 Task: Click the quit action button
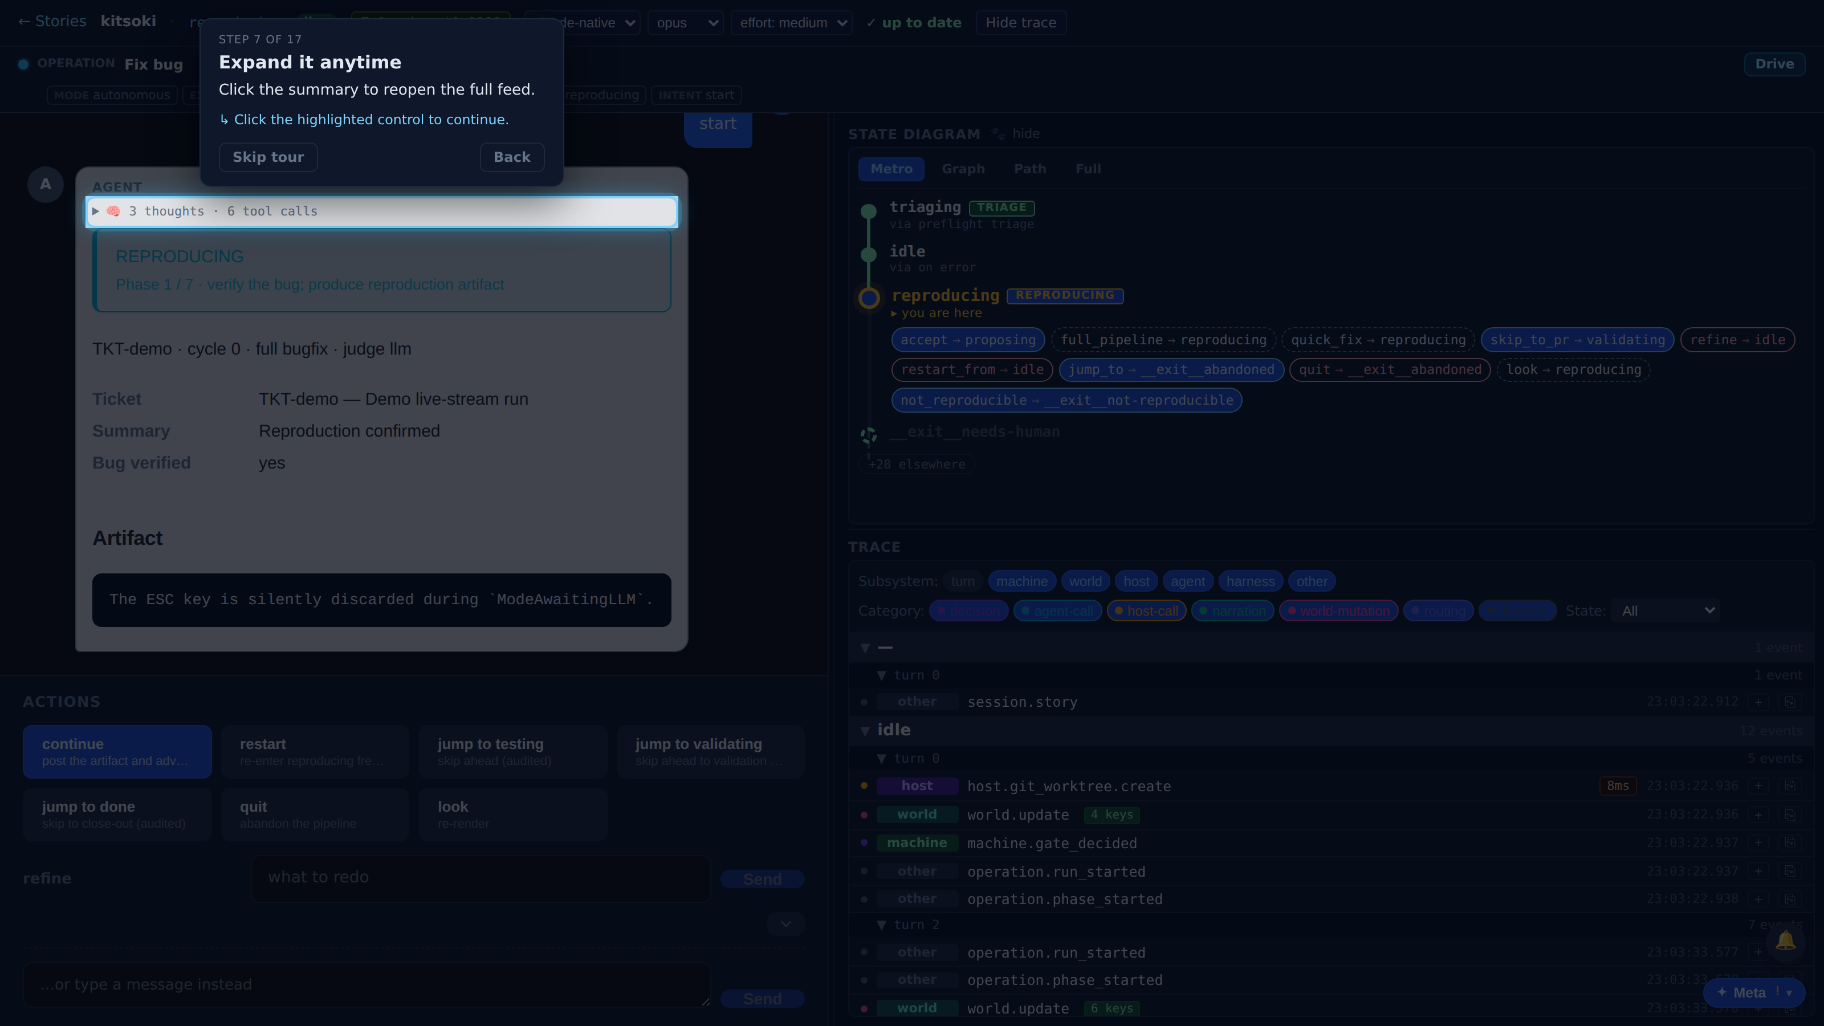click(315, 815)
